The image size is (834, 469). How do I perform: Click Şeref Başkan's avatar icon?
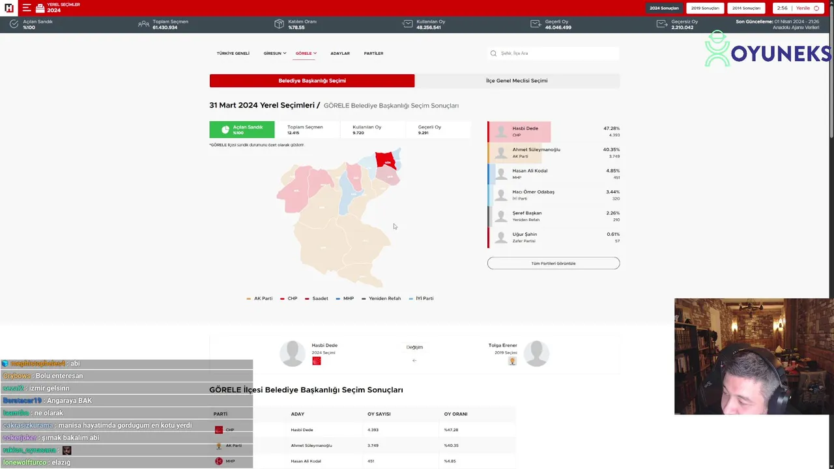[x=501, y=216]
